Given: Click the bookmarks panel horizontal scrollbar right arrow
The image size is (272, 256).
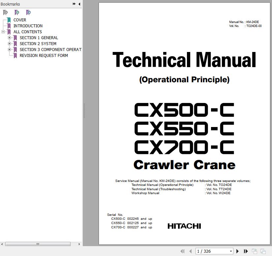Looking at the screenshot, I should pyautogui.click(x=79, y=244).
